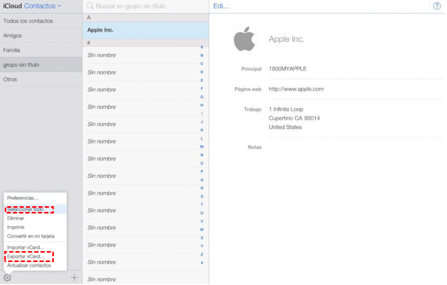Select Apple Inc. in contact list
The height and width of the screenshot is (285, 447).
click(100, 30)
